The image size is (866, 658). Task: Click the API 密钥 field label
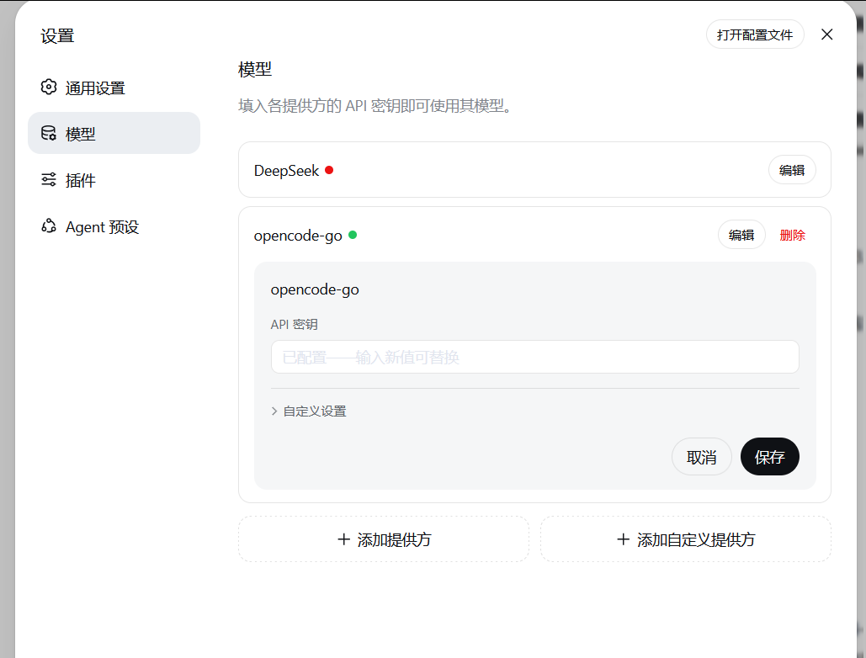click(294, 325)
